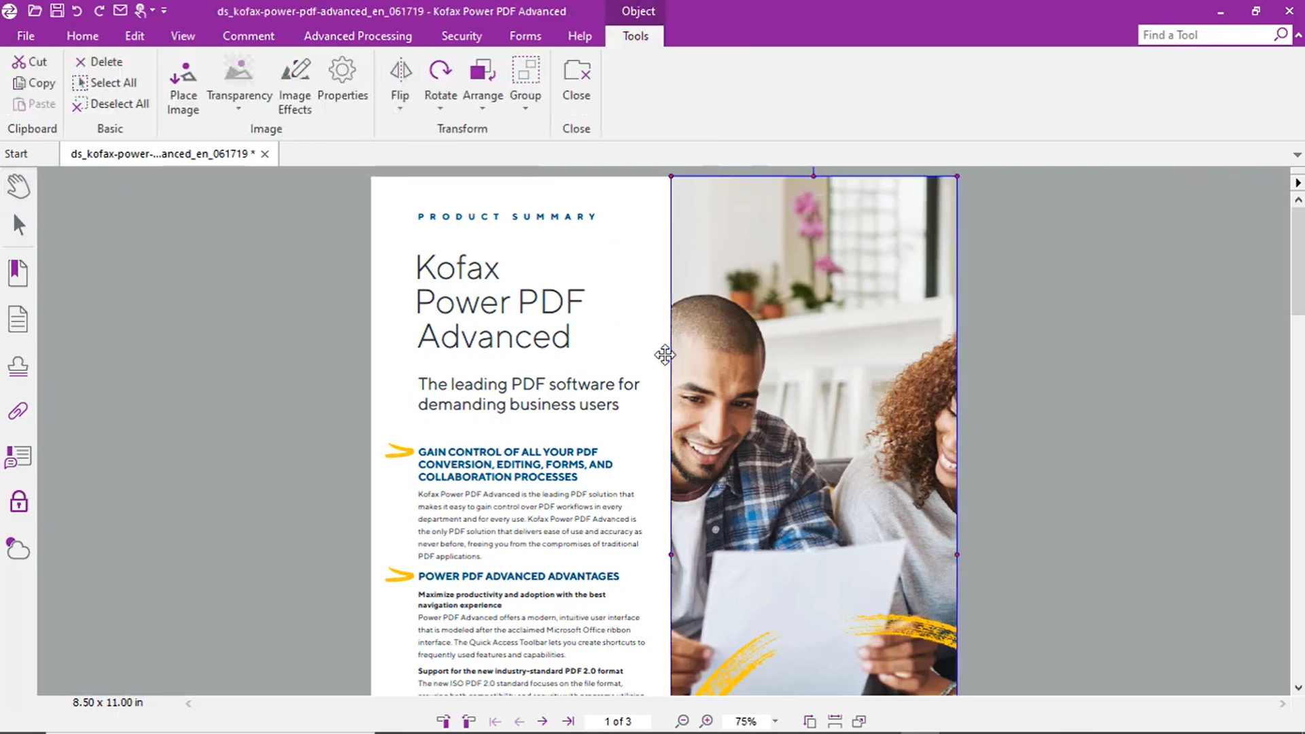This screenshot has height=734, width=1305.
Task: Open the Bookmarks panel
Action: coord(18,273)
